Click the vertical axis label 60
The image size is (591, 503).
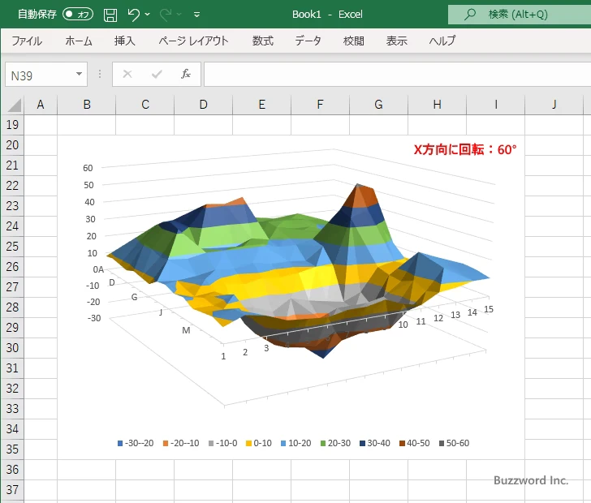[88, 168]
